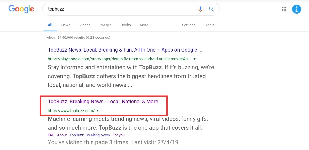Click the blue search magnifier icon
This screenshot has height=150, width=309.
click(x=211, y=9)
